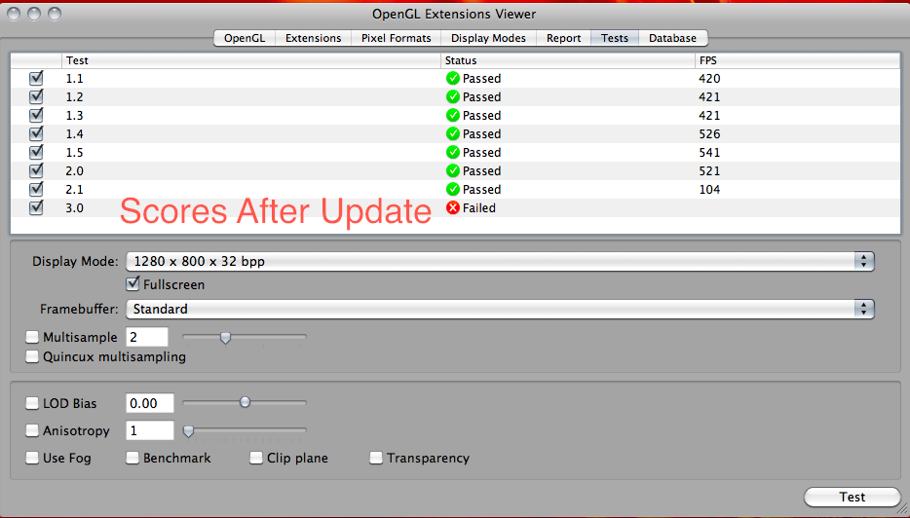Click the LOD Bias slider thumb
Viewport: 910px width, 518px height.
245,402
